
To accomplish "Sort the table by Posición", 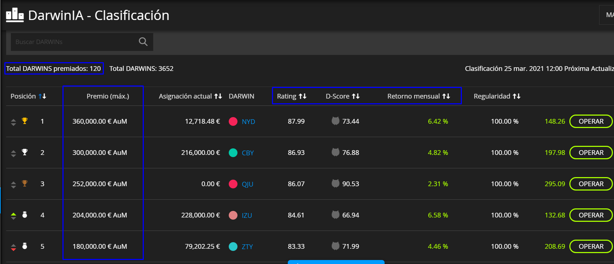I will tap(42, 96).
